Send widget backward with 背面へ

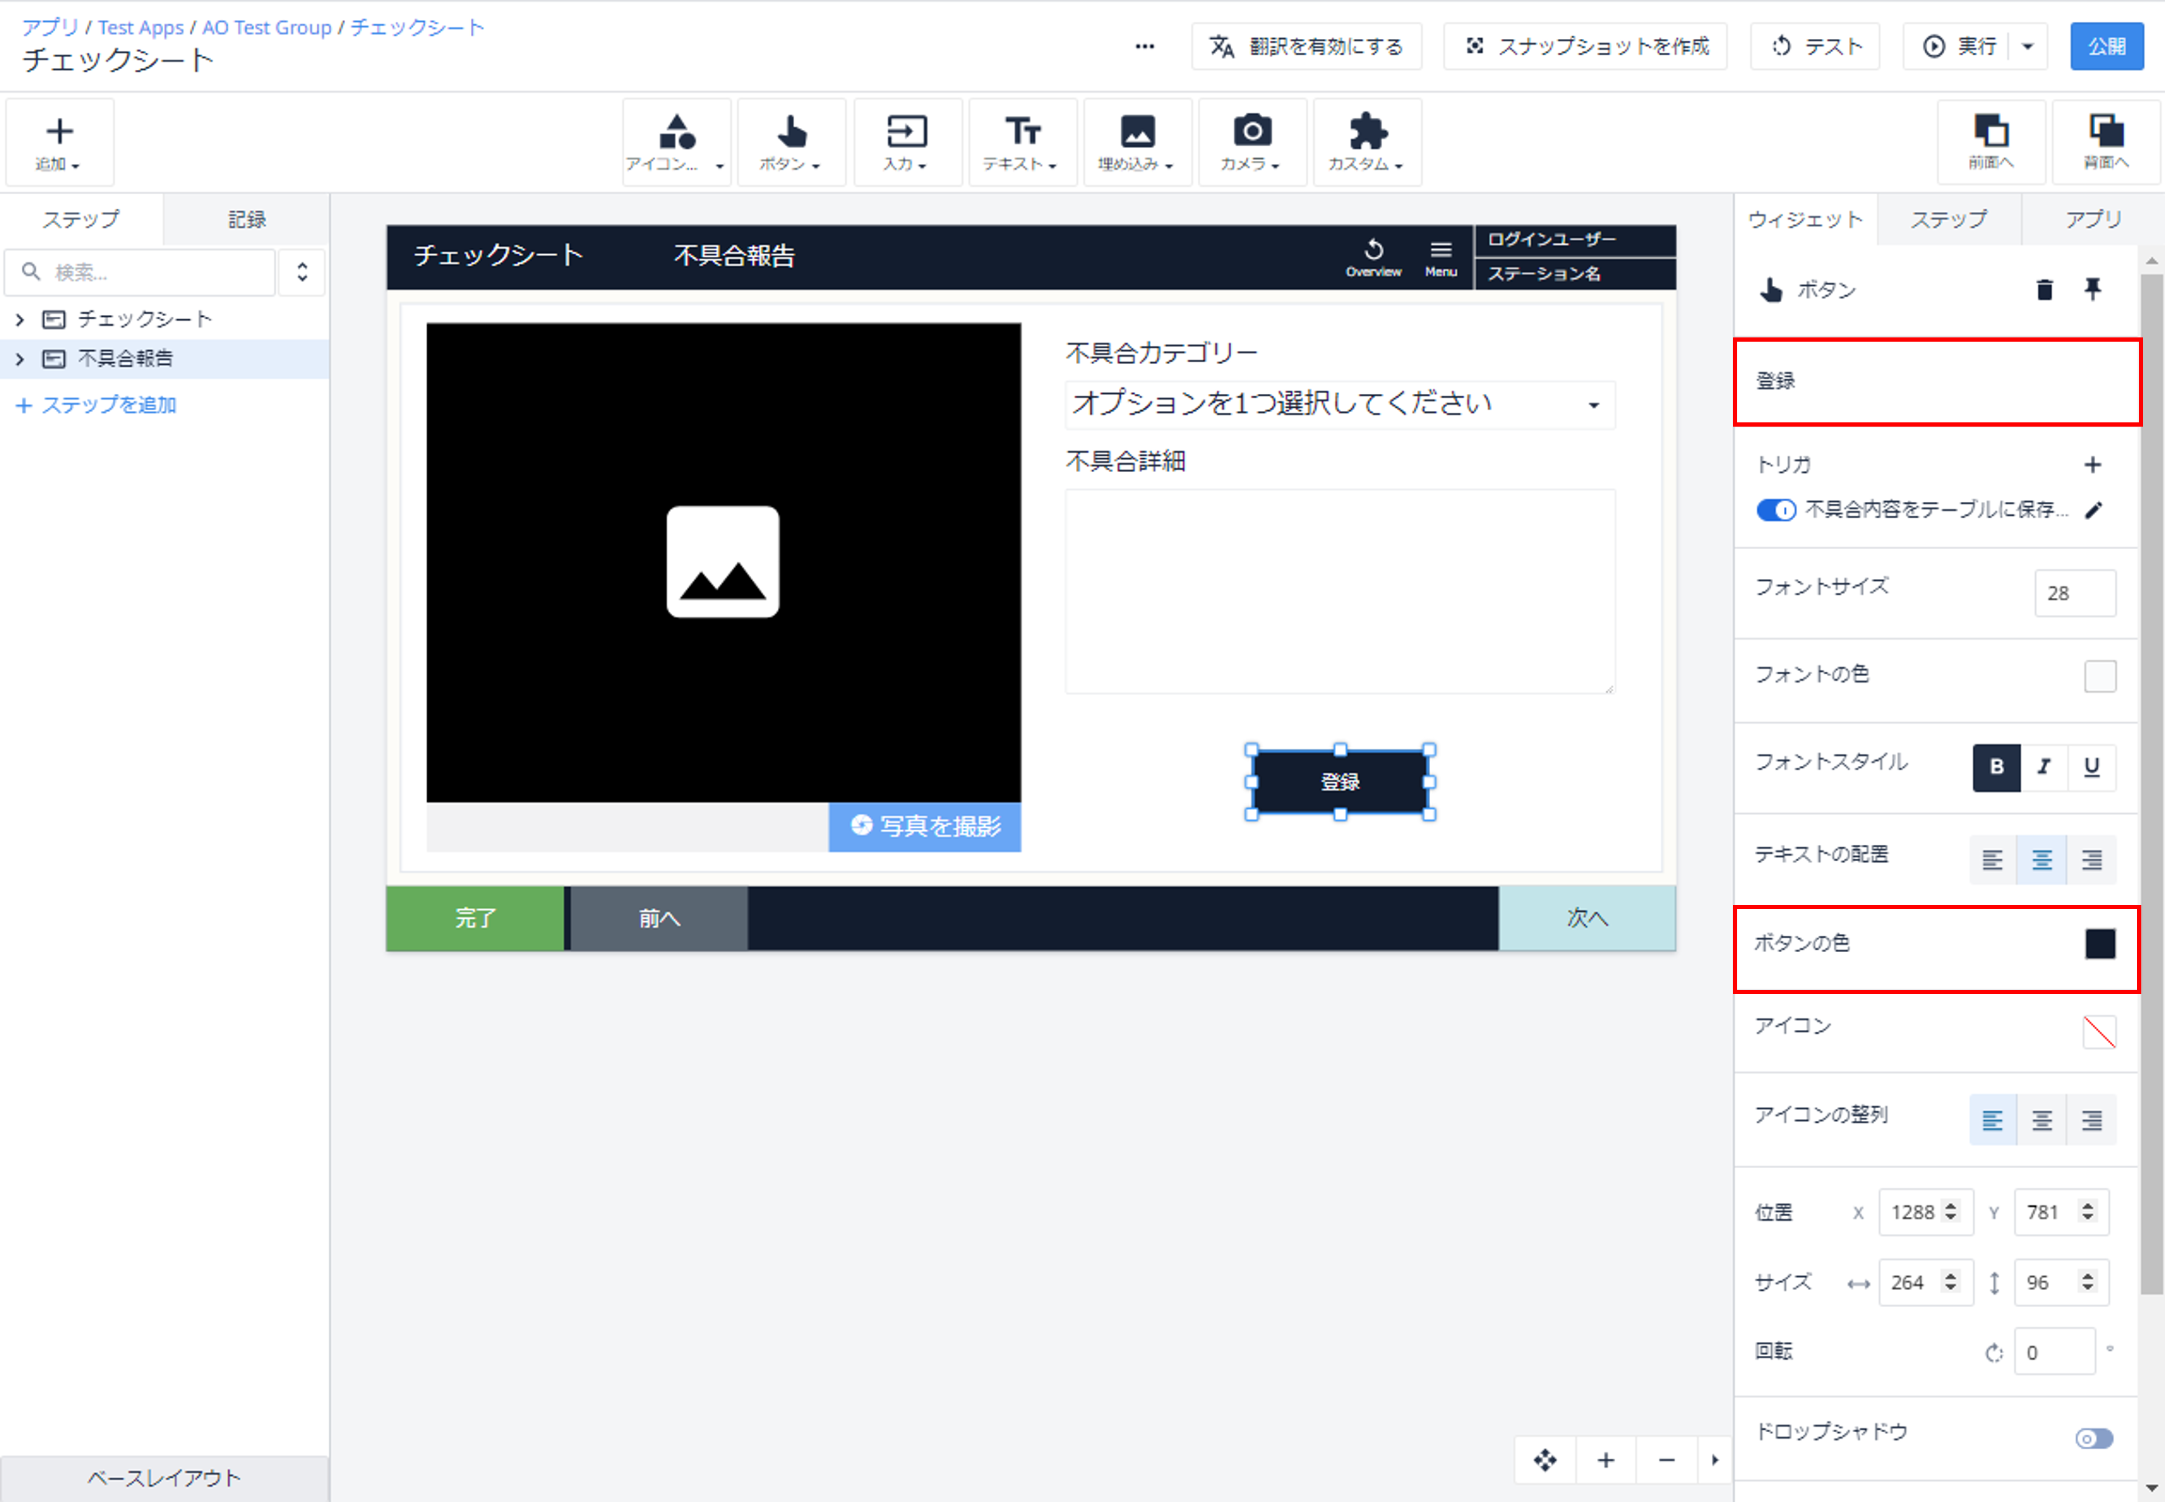click(x=2106, y=143)
